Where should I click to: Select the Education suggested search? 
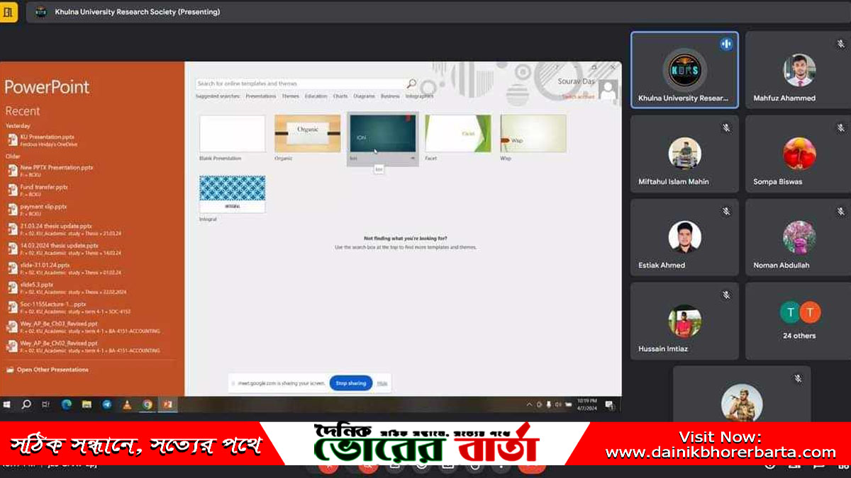point(316,96)
